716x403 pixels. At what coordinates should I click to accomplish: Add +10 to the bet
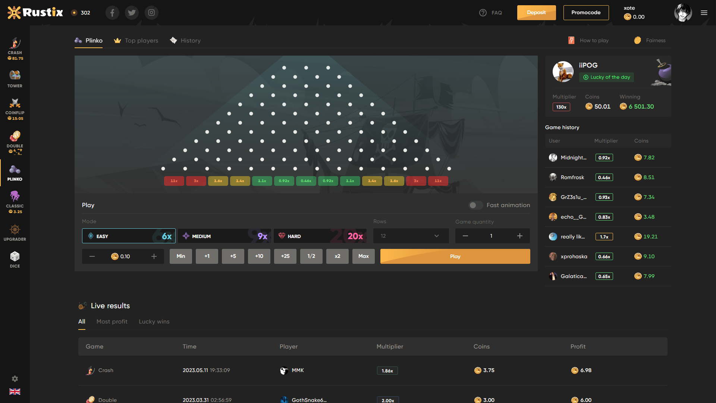pos(259,256)
